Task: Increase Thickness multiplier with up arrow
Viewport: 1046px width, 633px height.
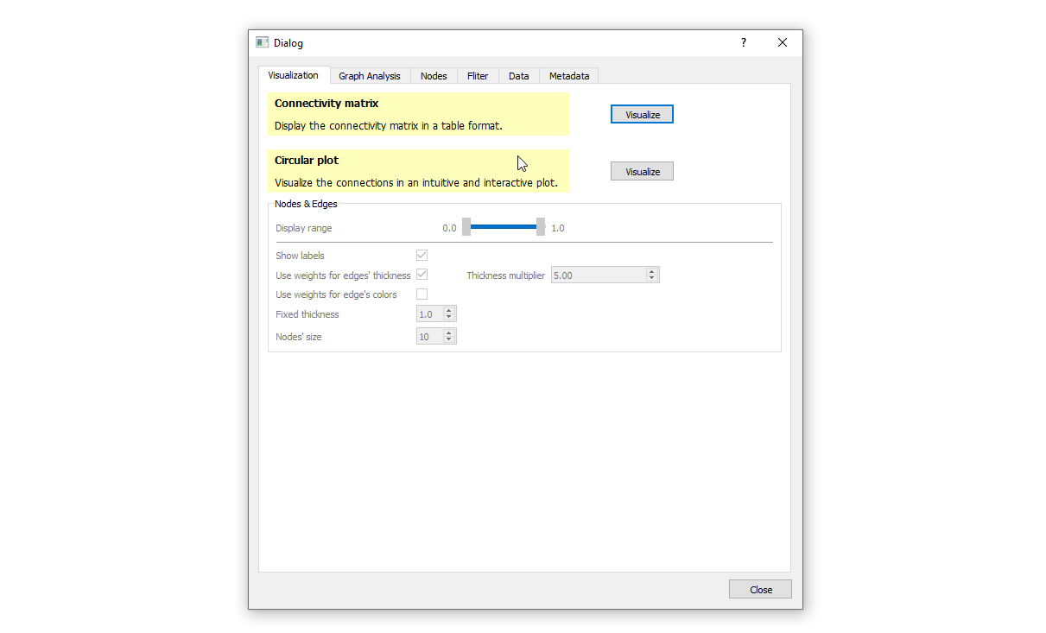Action: pyautogui.click(x=652, y=271)
